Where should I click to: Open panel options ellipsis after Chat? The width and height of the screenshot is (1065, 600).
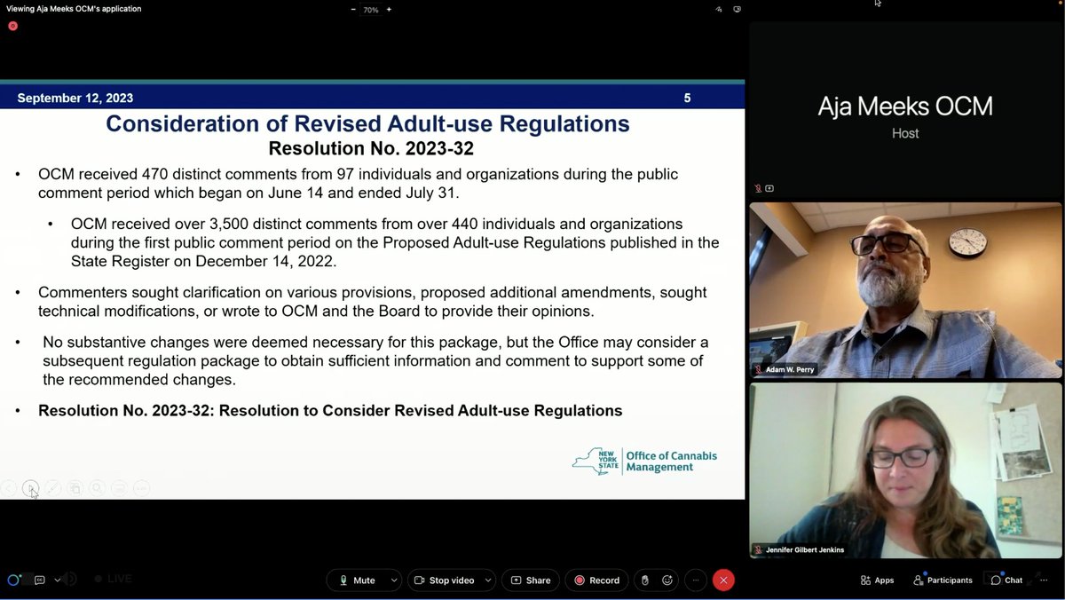tap(1042, 580)
